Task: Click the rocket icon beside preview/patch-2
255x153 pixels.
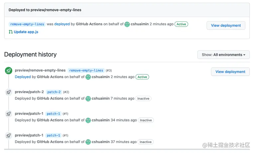Action: 9,92
